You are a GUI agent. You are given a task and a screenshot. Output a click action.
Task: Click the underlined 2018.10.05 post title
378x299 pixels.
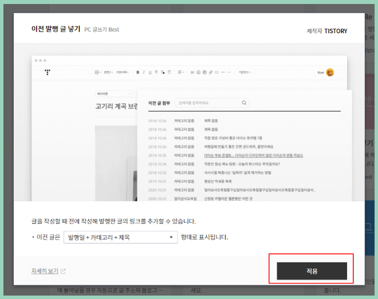click(254, 155)
